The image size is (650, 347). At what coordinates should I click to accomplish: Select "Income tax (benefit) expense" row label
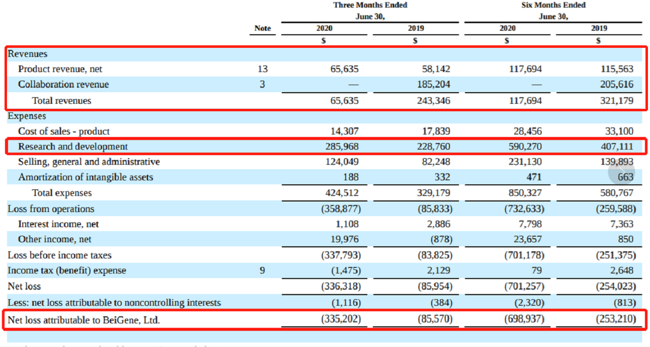coord(67,270)
